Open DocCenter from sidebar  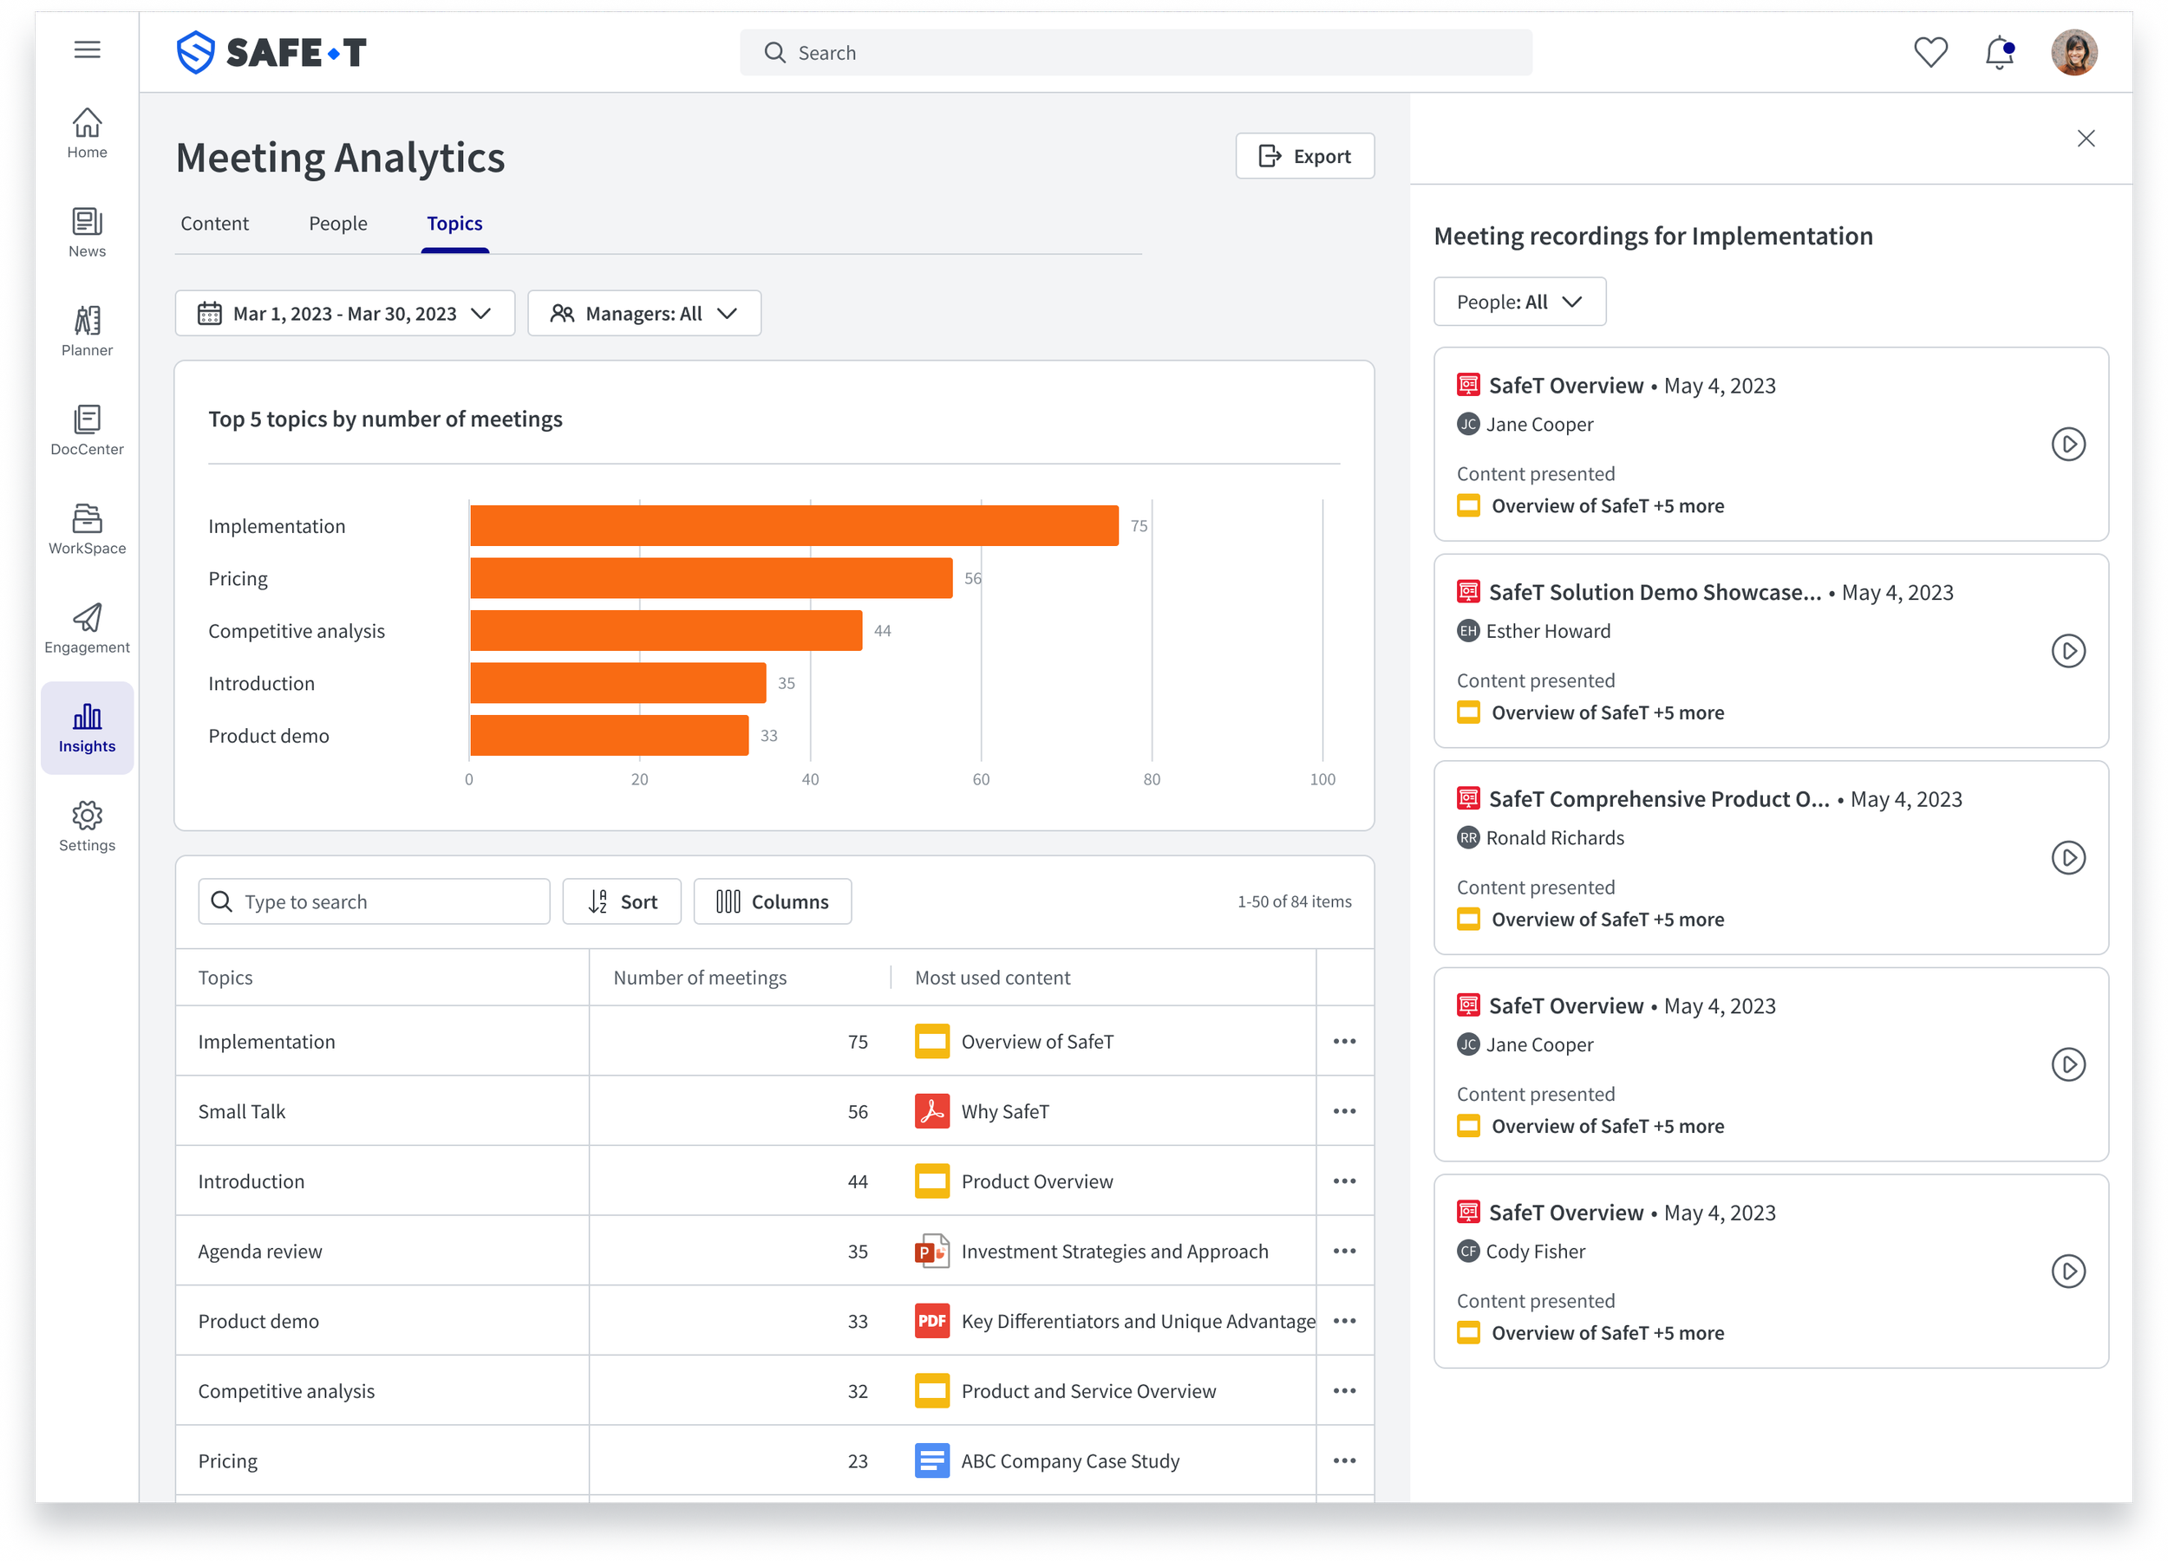tap(87, 430)
